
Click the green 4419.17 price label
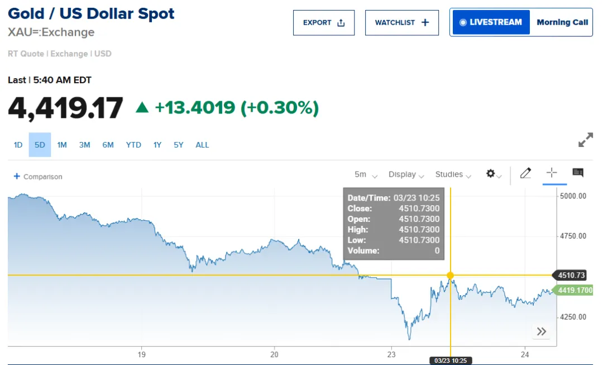(x=574, y=290)
